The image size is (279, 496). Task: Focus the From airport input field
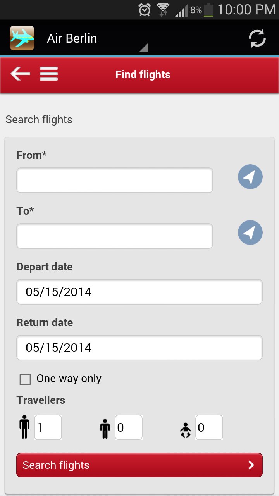[x=114, y=180]
